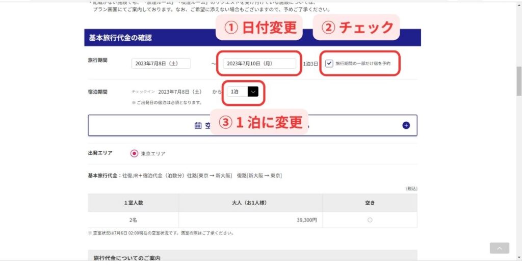Viewport: 522px width, 274px height.
Task: Click end date field 2023年7月10日（月）
Action: pos(259,64)
